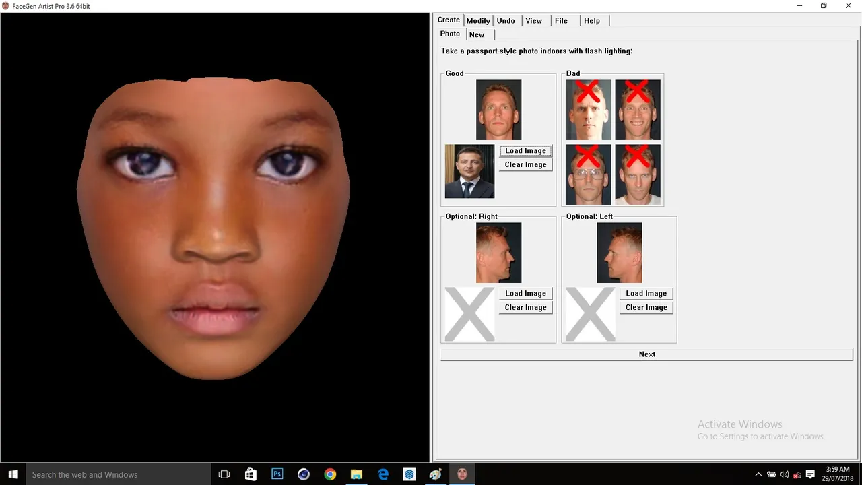Image resolution: width=862 pixels, height=485 pixels.
Task: Open the Task View icon
Action: (224, 474)
